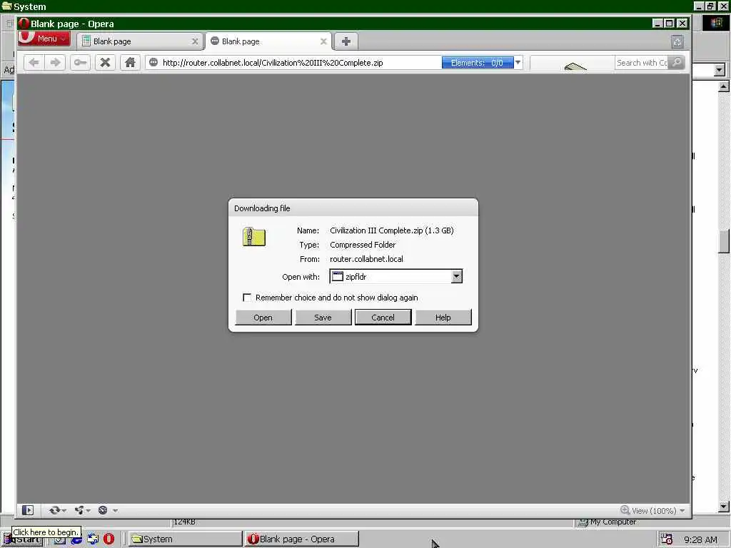Click the Open button in download dialog
The width and height of the screenshot is (731, 548).
coord(263,318)
